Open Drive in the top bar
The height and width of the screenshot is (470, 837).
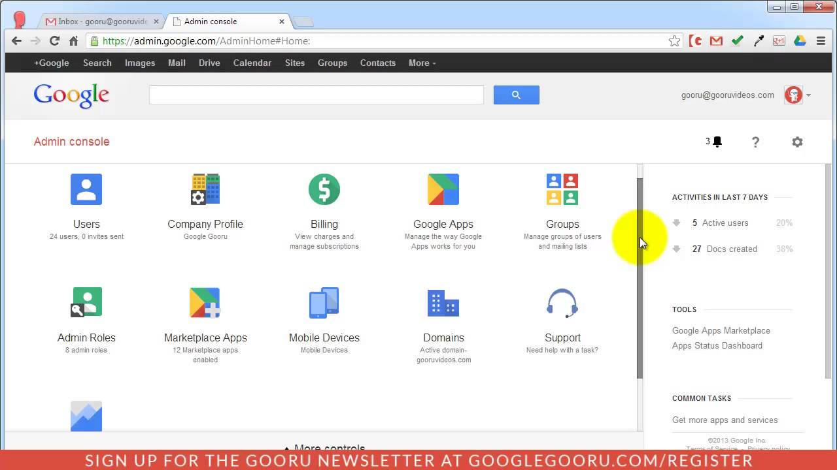(209, 63)
